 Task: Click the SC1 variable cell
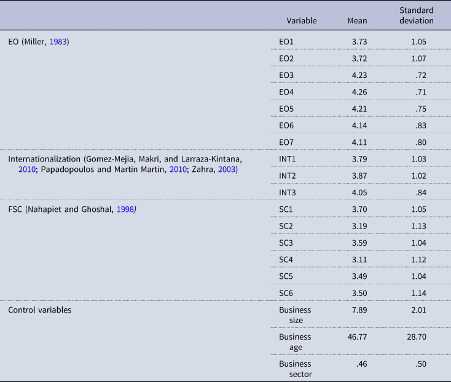click(286, 210)
